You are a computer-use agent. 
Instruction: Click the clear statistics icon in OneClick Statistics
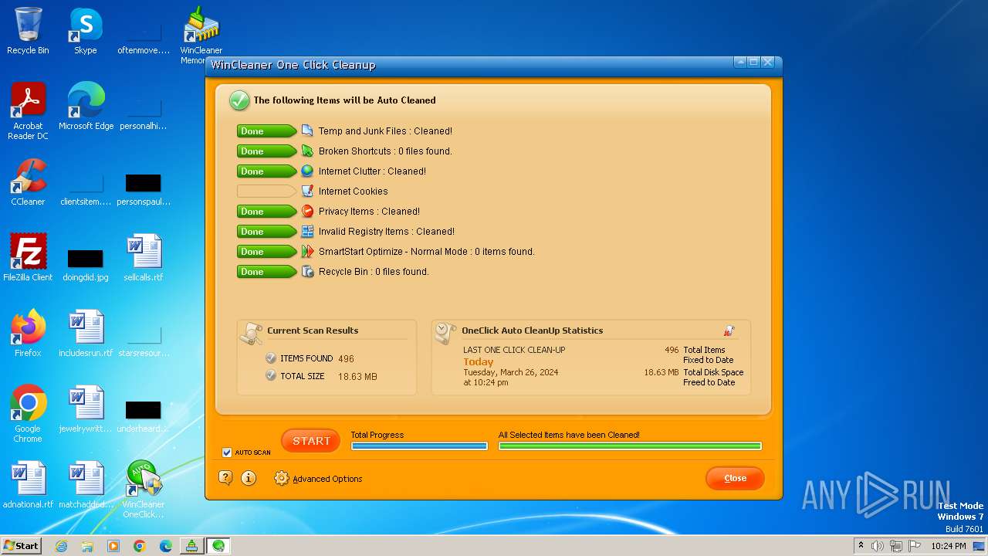click(x=729, y=331)
